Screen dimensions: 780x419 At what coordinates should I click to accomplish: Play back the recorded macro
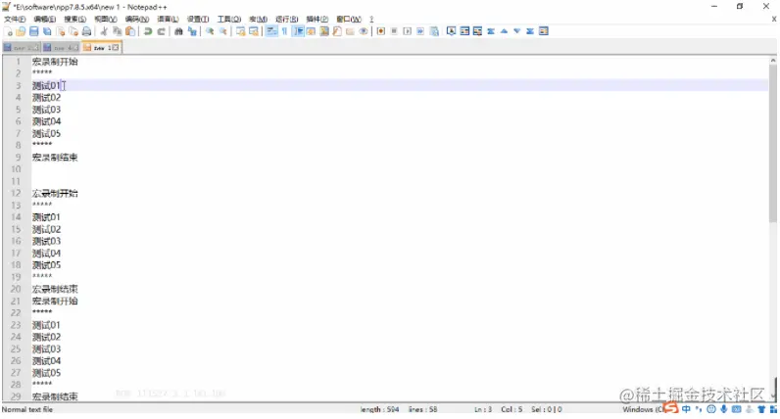pos(408,31)
